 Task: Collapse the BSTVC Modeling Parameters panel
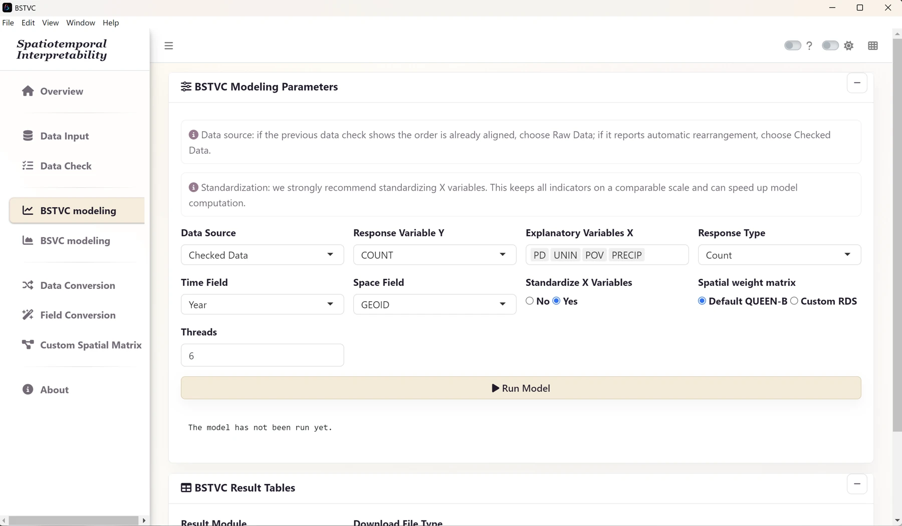point(857,83)
